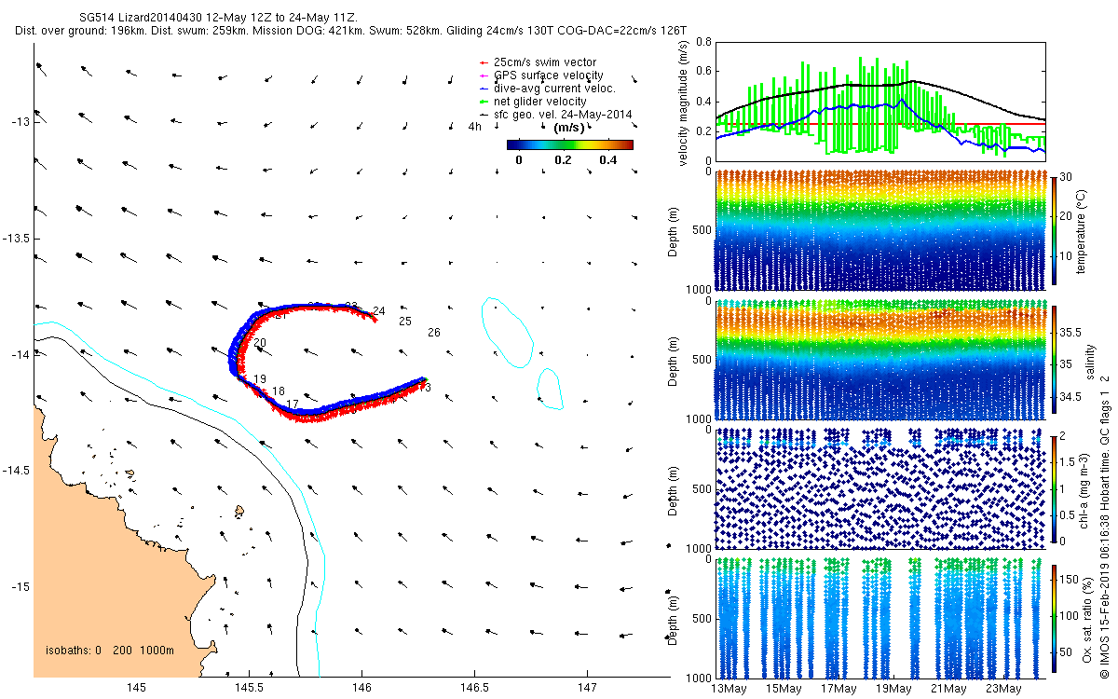Click the '145' longitude tick label
The height and width of the screenshot is (699, 1118).
(x=136, y=689)
